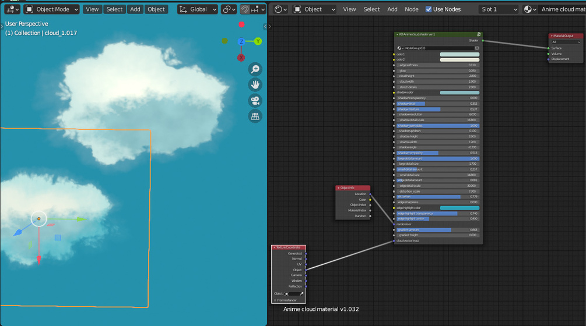Image resolution: width=586 pixels, height=326 pixels.
Task: Open the 3D viewport View menu
Action: [92, 9]
